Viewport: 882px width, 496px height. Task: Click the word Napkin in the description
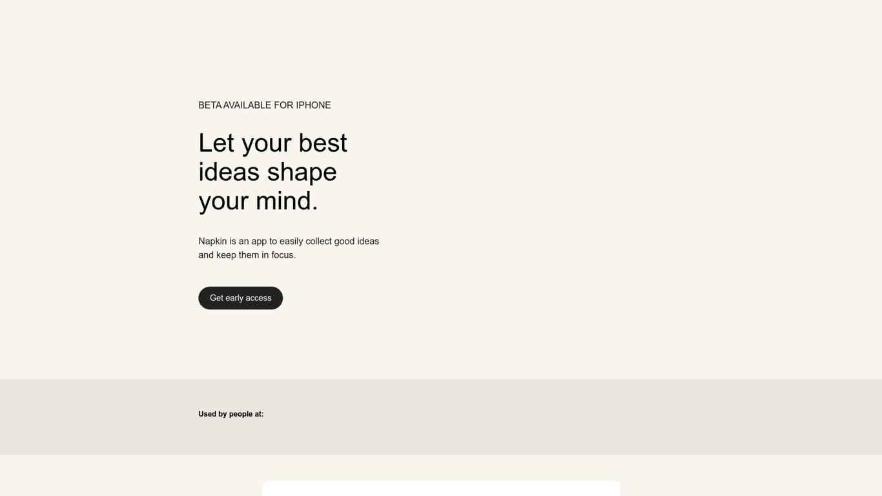pyautogui.click(x=212, y=242)
